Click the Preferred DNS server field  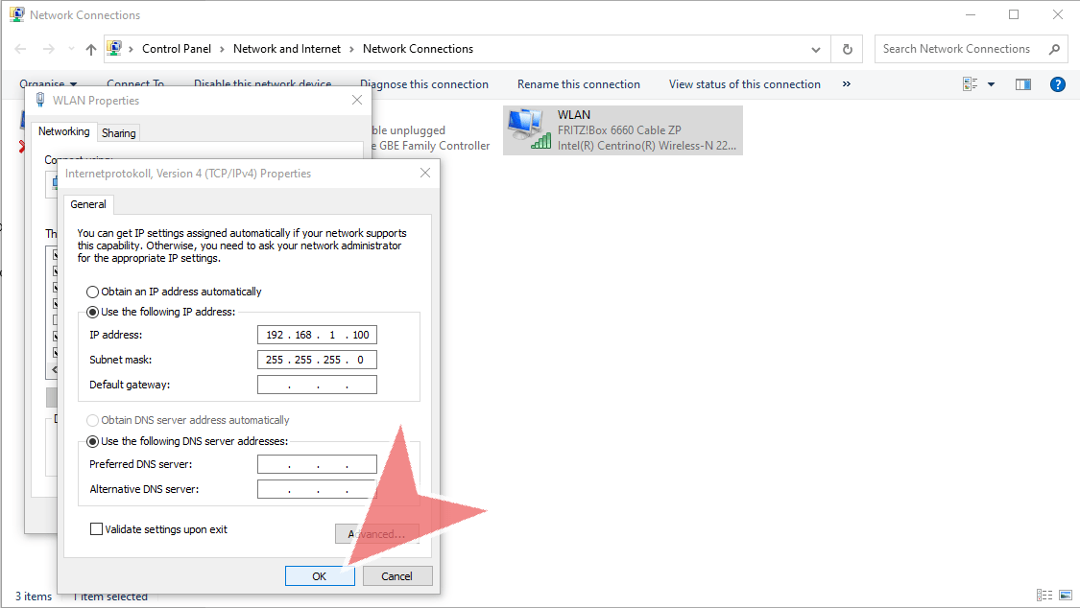click(x=317, y=464)
